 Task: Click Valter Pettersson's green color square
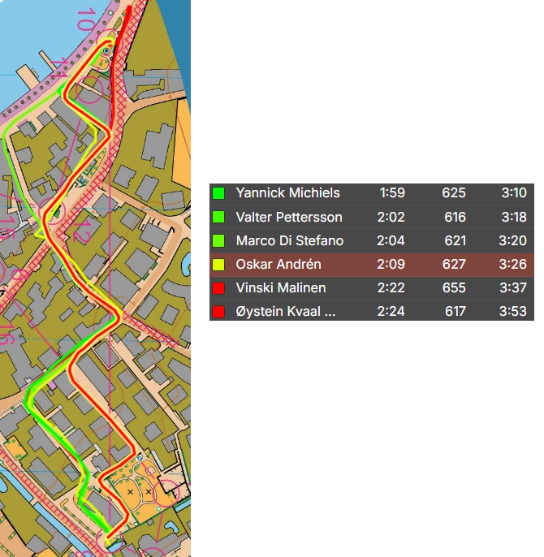[x=218, y=218]
